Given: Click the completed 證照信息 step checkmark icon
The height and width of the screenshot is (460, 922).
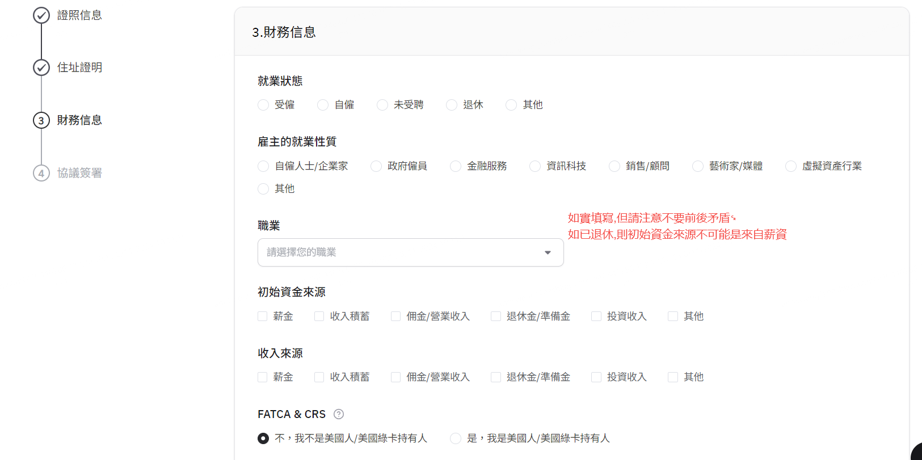Looking at the screenshot, I should pos(41,15).
